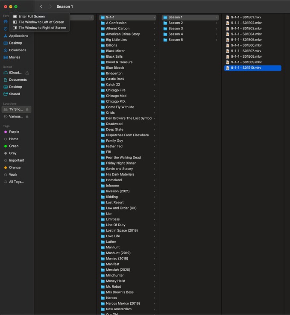290x315 pixels.
Task: Filter by the Orange tag
Action: tap(16, 168)
